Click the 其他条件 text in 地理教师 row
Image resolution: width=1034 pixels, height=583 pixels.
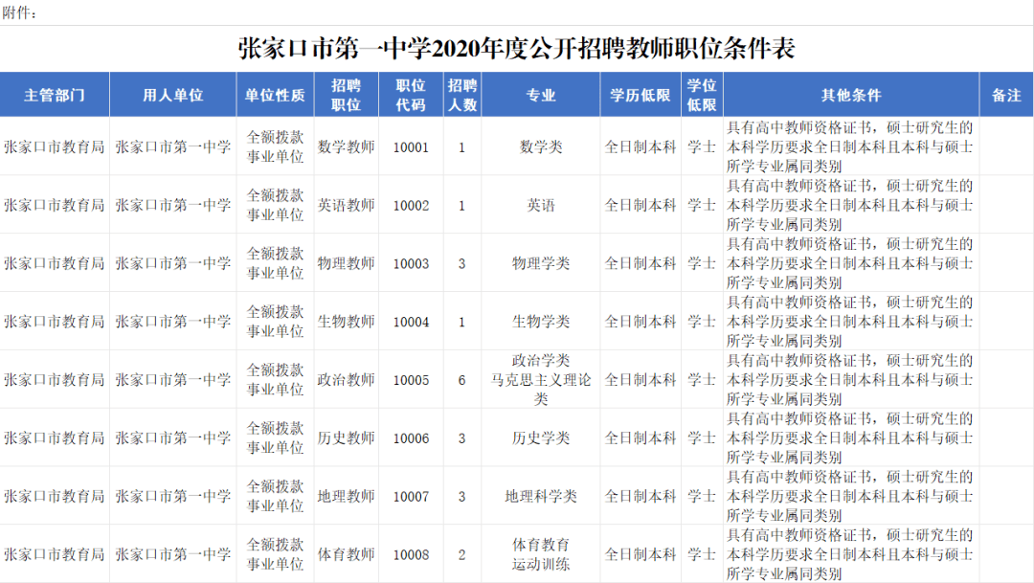click(850, 496)
